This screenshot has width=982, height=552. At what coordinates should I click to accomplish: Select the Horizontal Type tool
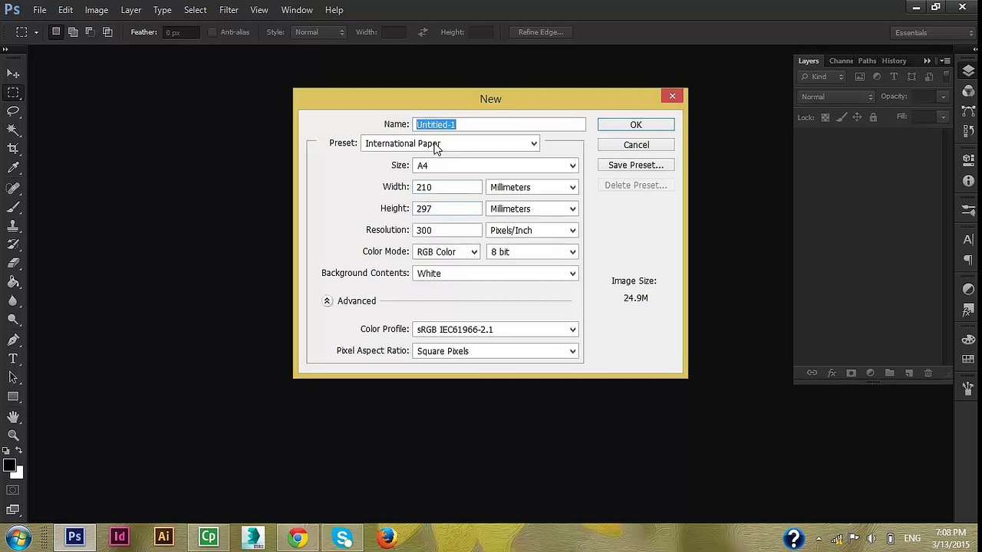(x=13, y=359)
